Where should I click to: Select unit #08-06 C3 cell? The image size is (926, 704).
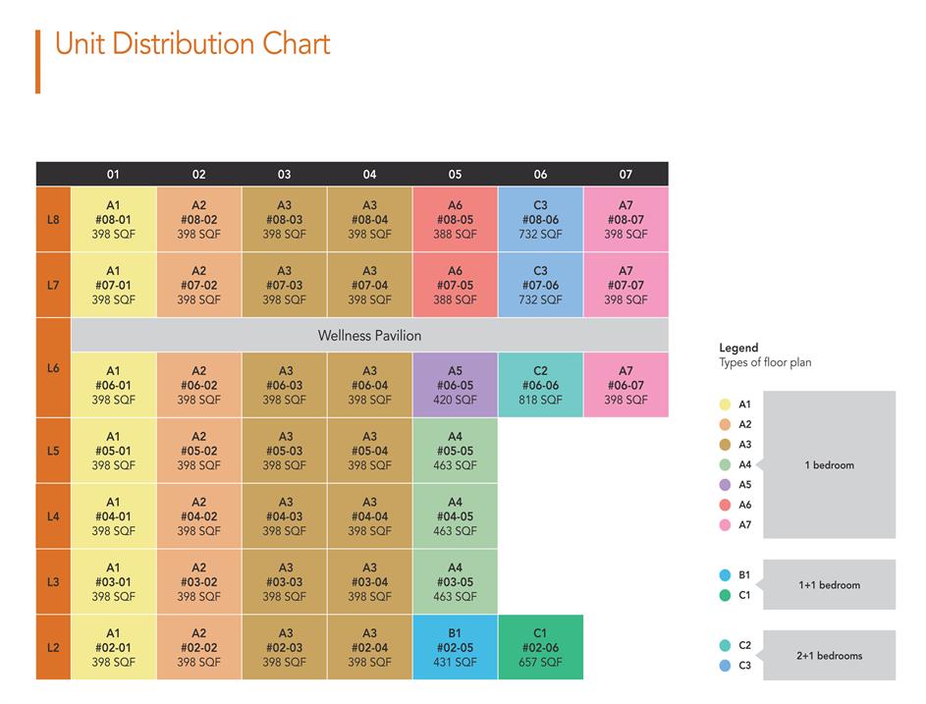(540, 220)
